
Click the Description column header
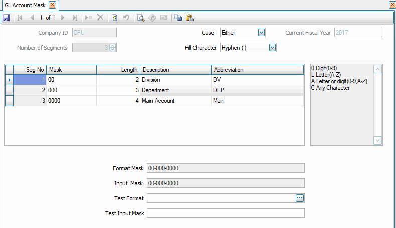(x=175, y=70)
